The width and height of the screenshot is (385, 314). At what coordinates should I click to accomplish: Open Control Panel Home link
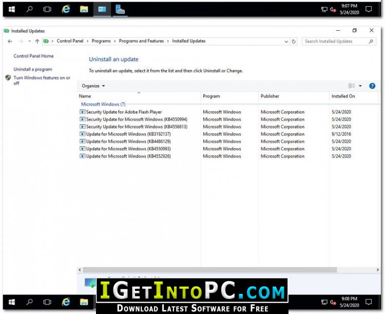pyautogui.click(x=33, y=56)
